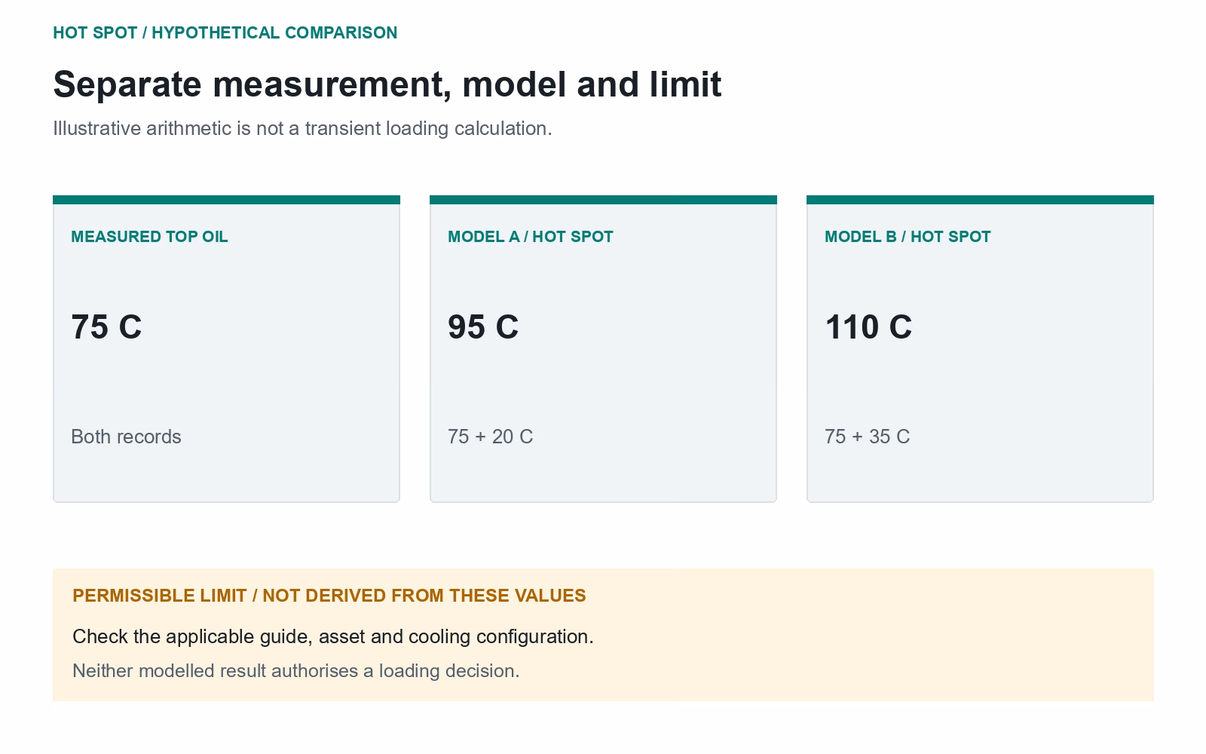The image size is (1206, 754).
Task: Click the 'PERMISSIBLE LIMIT / NOT DERIVED FROM THESE VALUES' heading
Action: [329, 596]
